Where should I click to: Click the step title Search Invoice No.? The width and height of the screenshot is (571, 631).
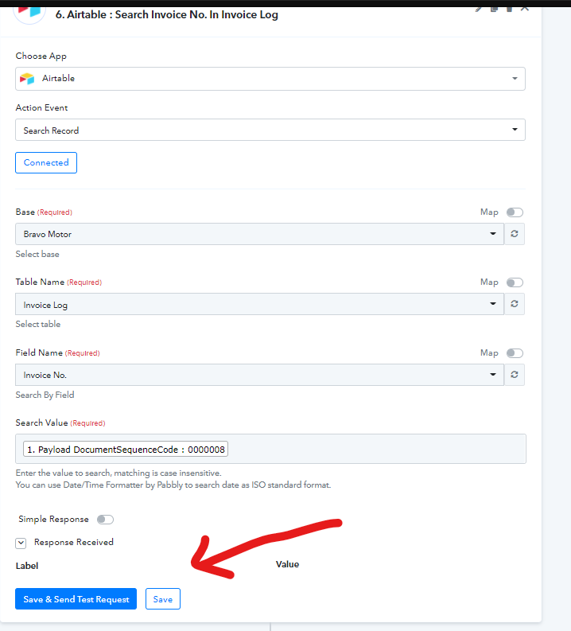coord(167,14)
